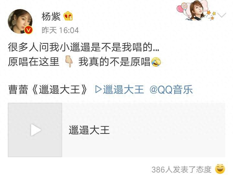The height and width of the screenshot is (175, 233).
Task: Tap the laughing crying emoji
Action: point(156,62)
